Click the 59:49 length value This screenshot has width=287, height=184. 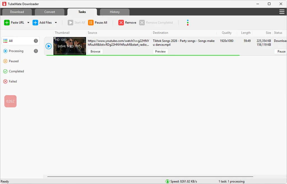(x=247, y=41)
